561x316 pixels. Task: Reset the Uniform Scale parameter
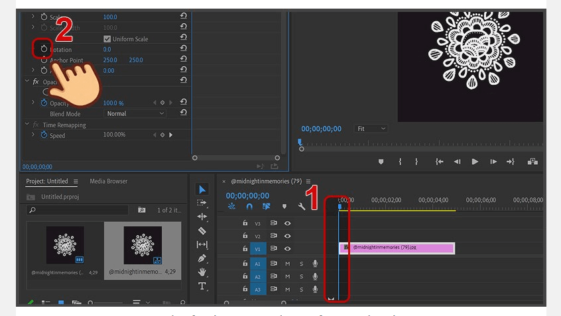pyautogui.click(x=184, y=37)
